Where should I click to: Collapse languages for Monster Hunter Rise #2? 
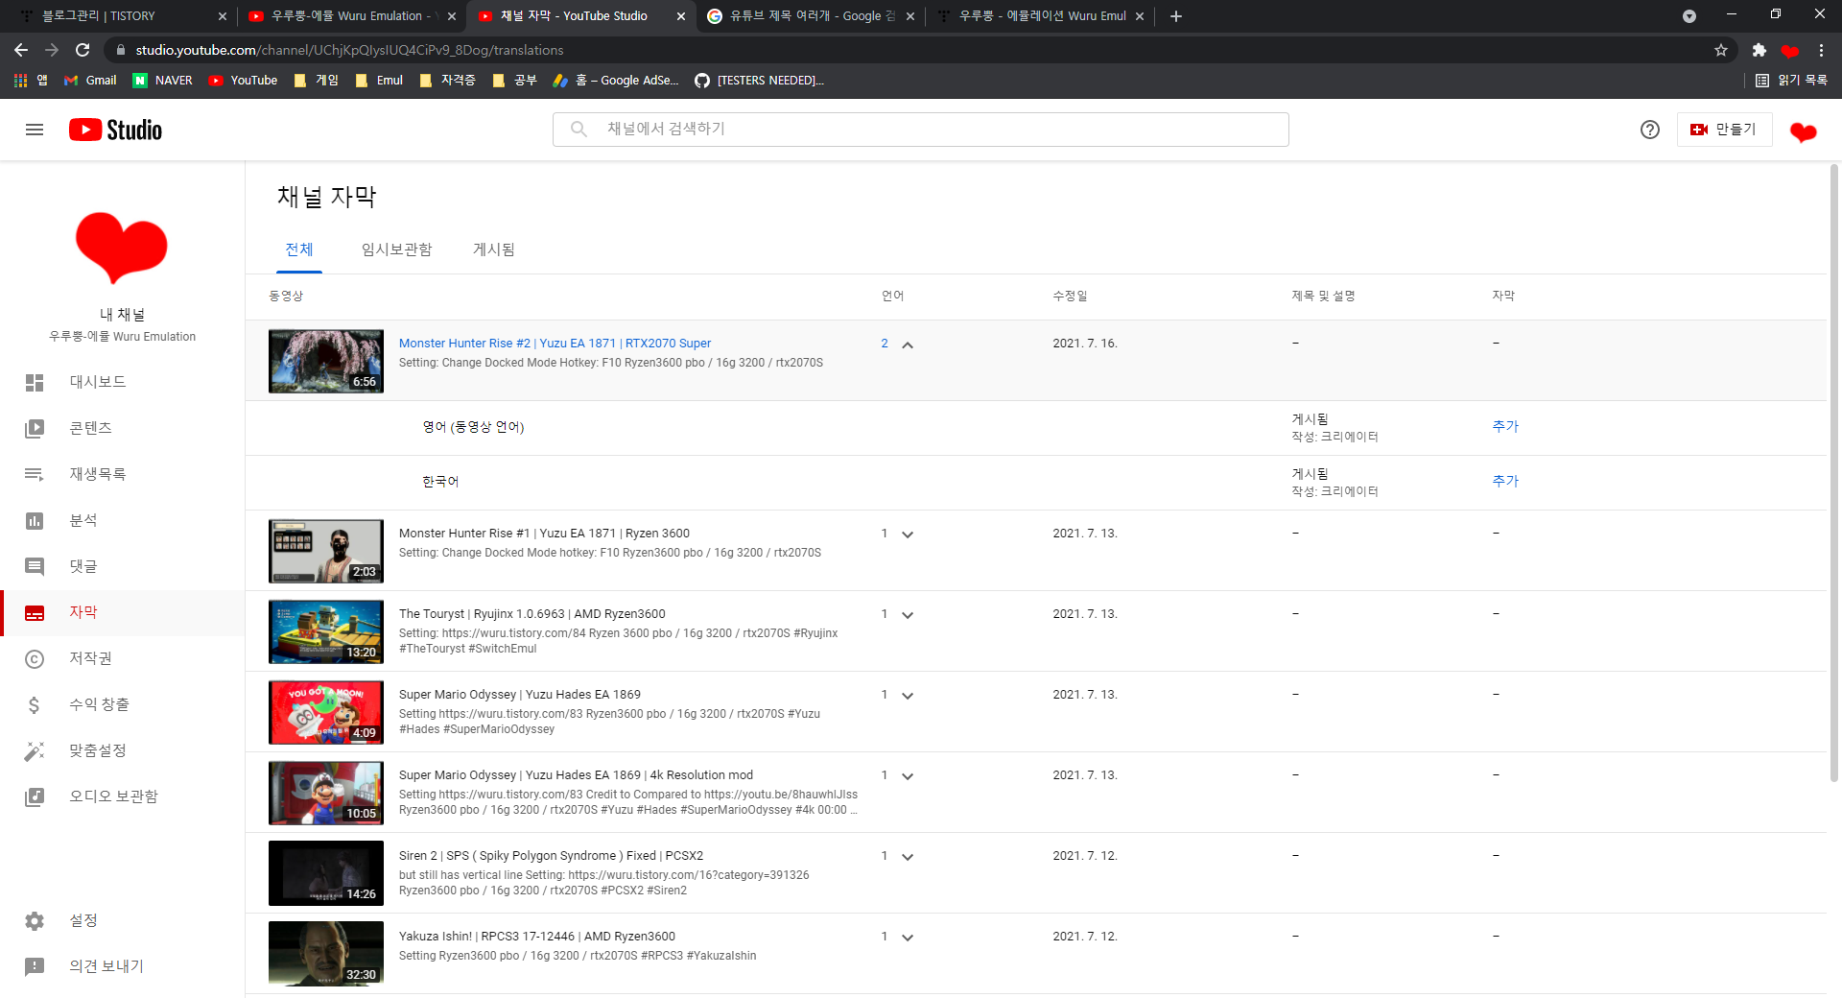(x=908, y=345)
